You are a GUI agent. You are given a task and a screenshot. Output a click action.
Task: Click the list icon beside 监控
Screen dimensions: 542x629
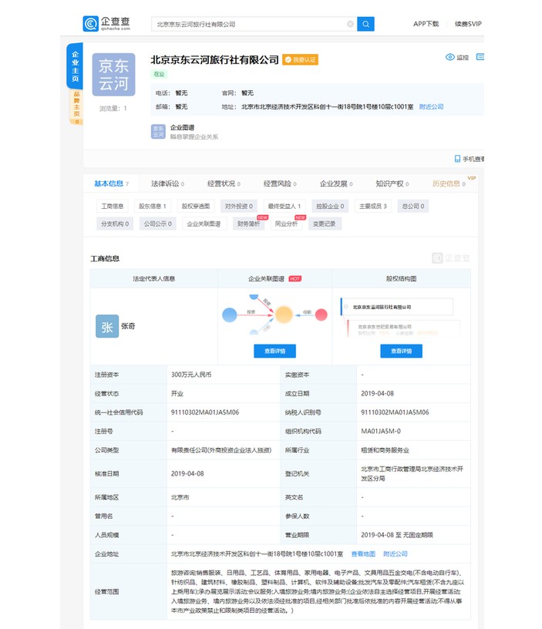coord(480,57)
